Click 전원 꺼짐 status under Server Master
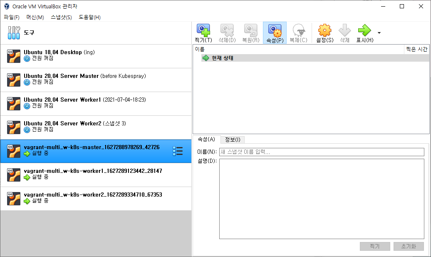Viewport: 431px width, 257px height. pyautogui.click(x=42, y=82)
